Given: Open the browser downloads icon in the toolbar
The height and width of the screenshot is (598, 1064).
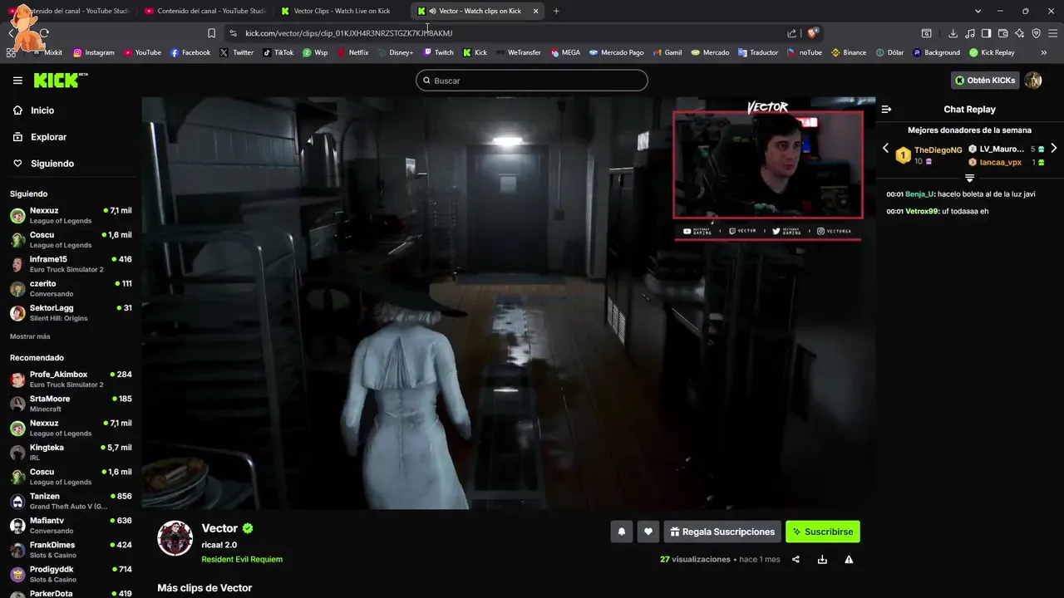Looking at the screenshot, I should pyautogui.click(x=953, y=33).
